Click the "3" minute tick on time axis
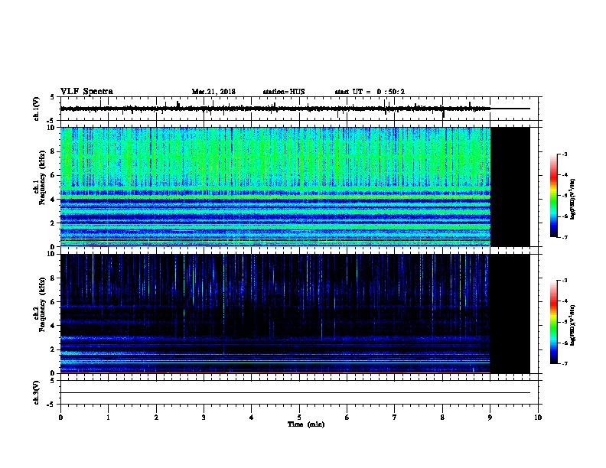The height and width of the screenshot is (468, 606). coord(204,418)
